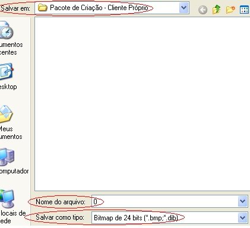This screenshot has width=250, height=228.
Task: Expand the Nome do arquivo dropdown arrow
Action: pyautogui.click(x=243, y=201)
